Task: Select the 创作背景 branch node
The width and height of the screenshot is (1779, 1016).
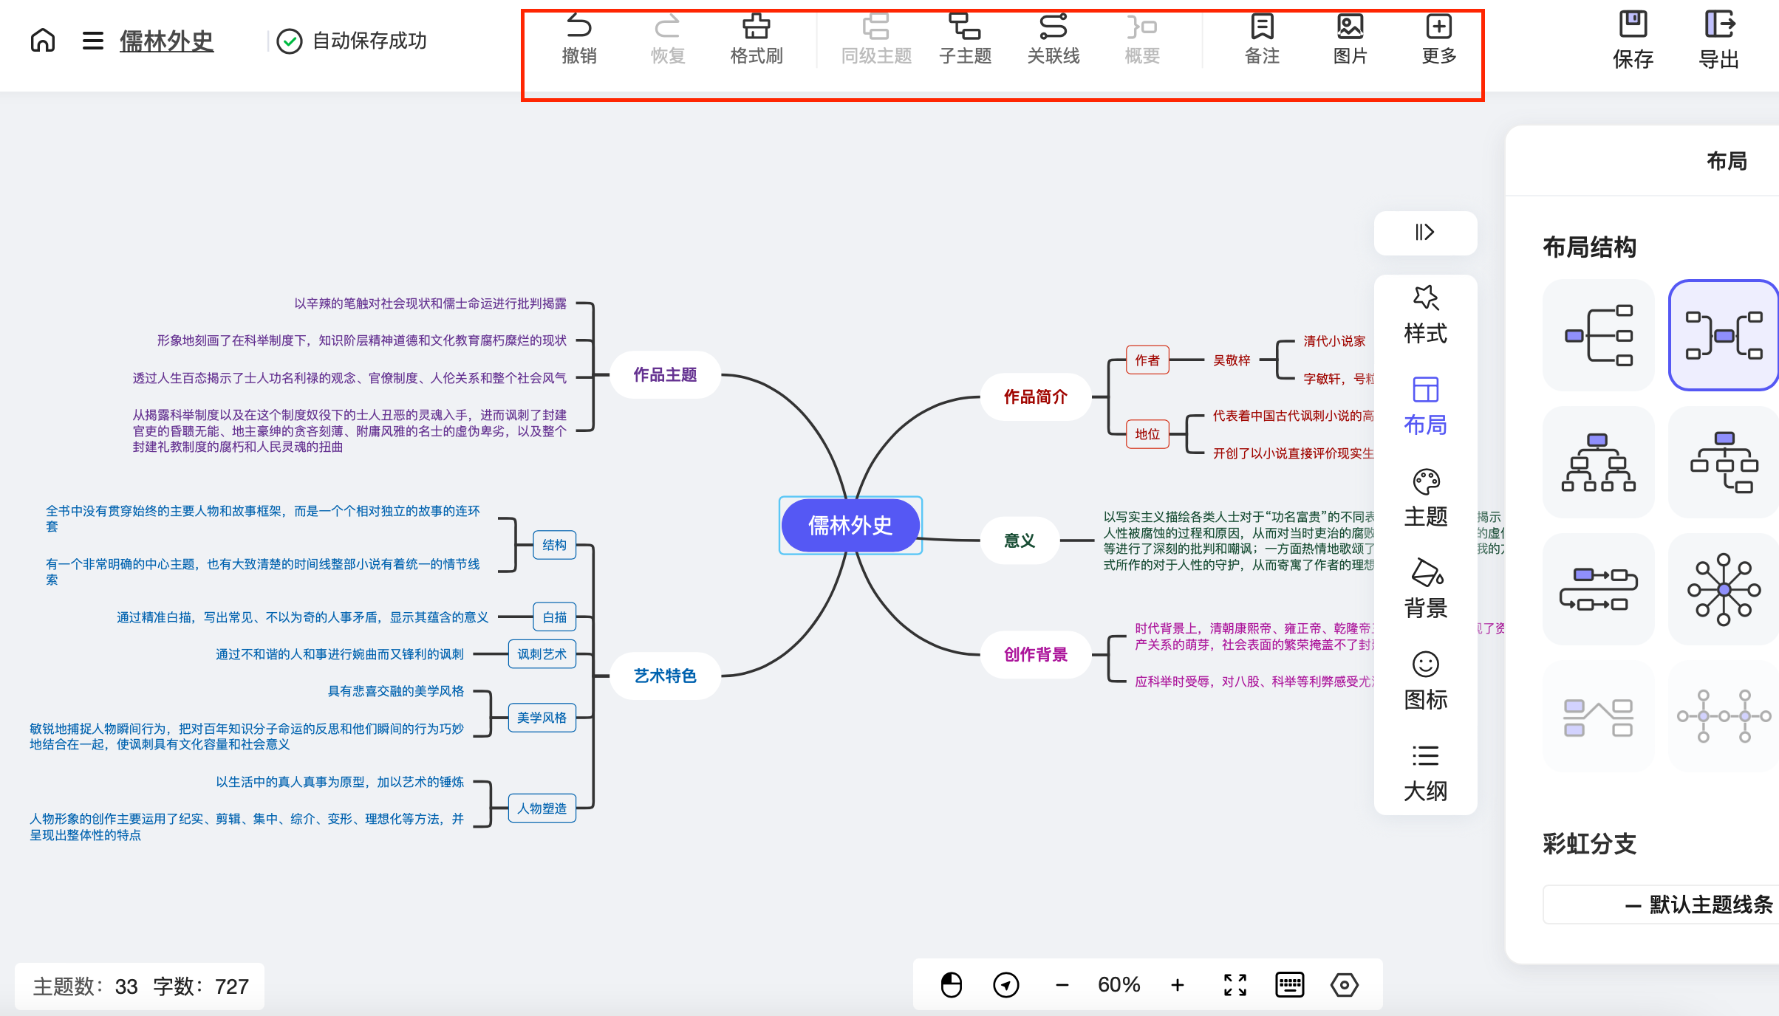Action: coord(1036,655)
